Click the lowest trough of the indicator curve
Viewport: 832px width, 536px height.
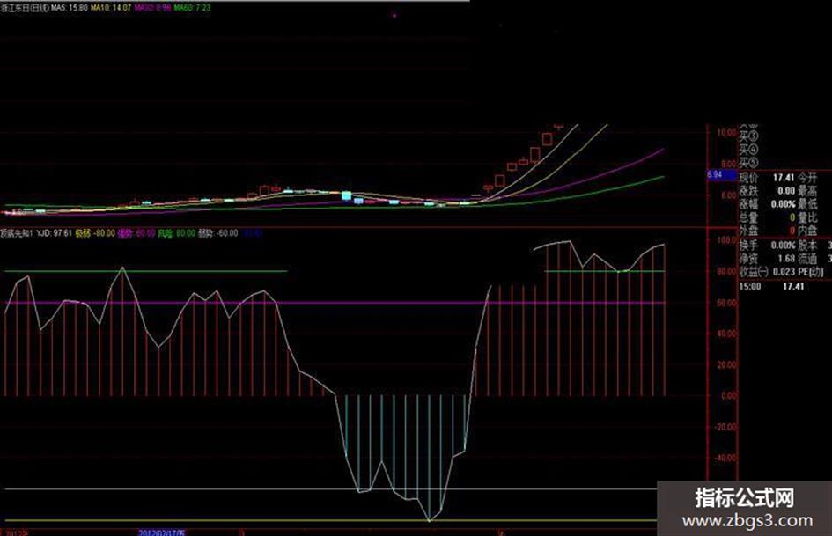(430, 520)
